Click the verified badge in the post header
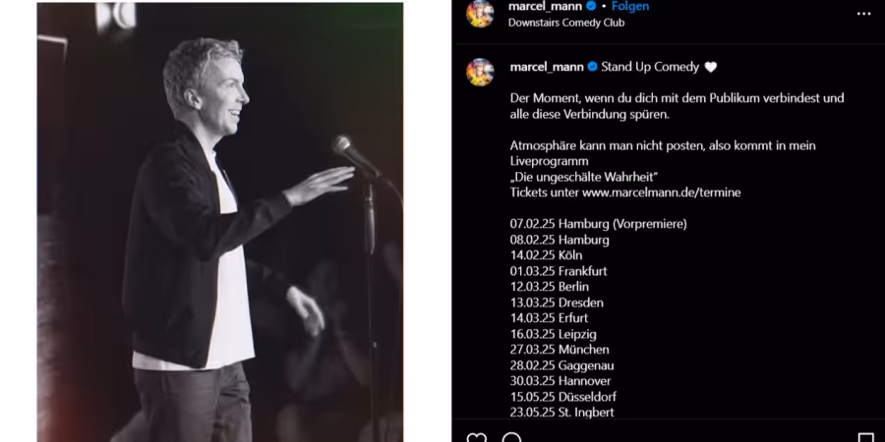The height and width of the screenshot is (442, 885). (592, 6)
